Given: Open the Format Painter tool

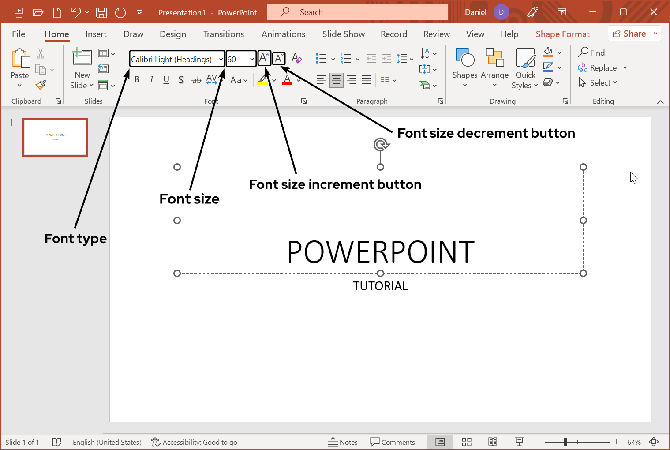Looking at the screenshot, I should tap(41, 85).
